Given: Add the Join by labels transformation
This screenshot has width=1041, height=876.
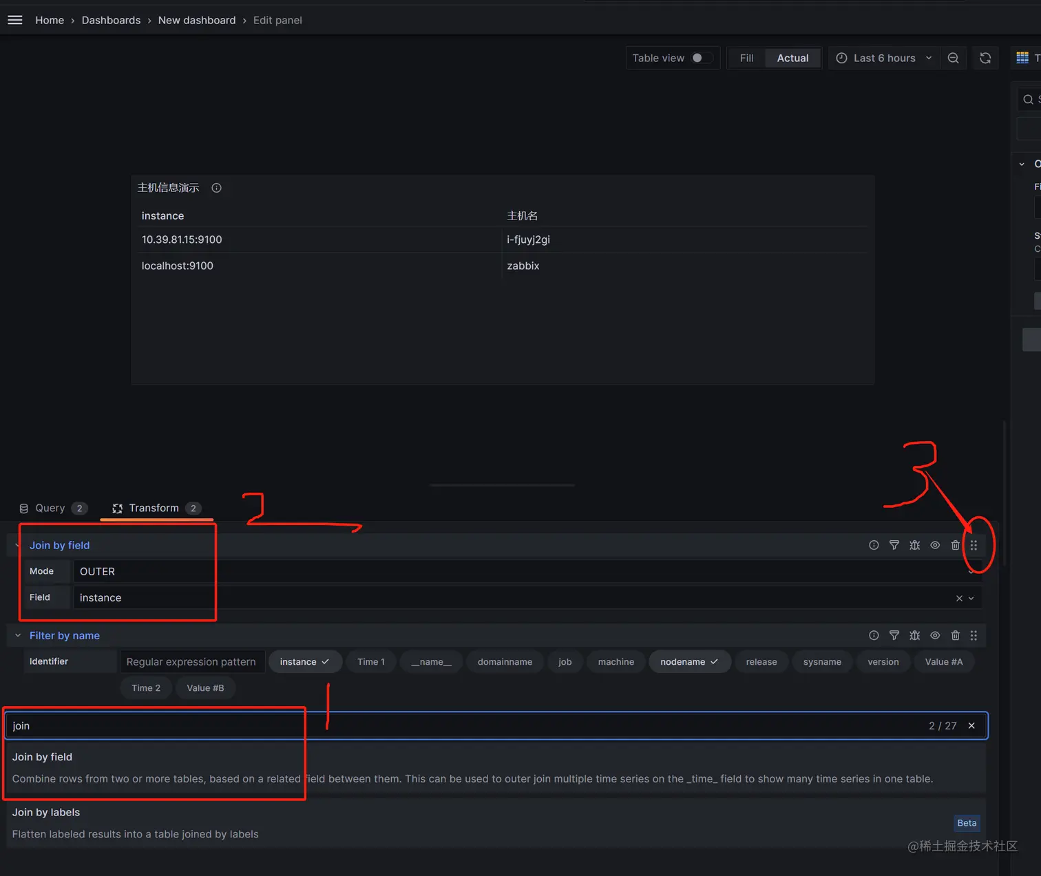Looking at the screenshot, I should pos(496,823).
